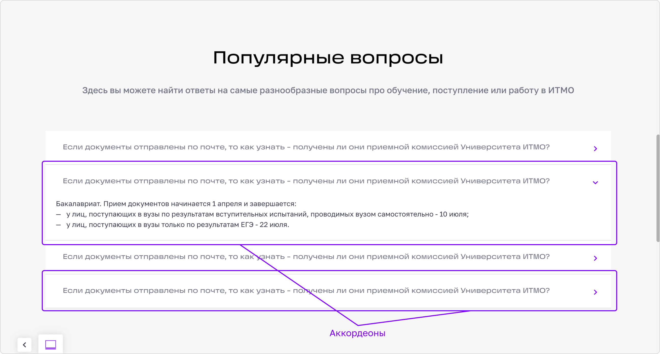Open the fourth question row text

306,290
